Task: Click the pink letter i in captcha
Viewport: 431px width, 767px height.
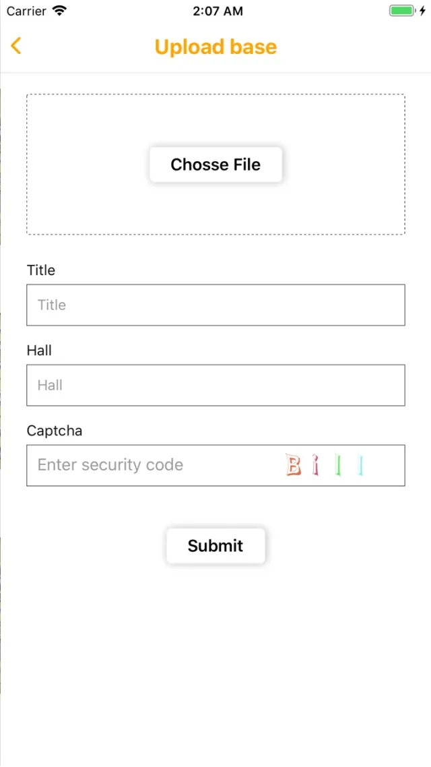Action: (315, 465)
